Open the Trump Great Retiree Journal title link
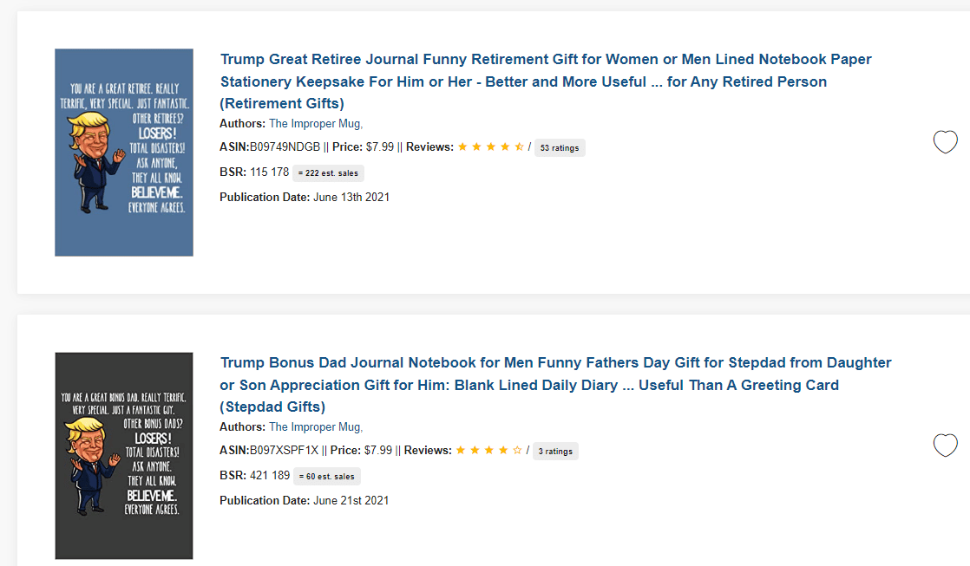 click(546, 81)
